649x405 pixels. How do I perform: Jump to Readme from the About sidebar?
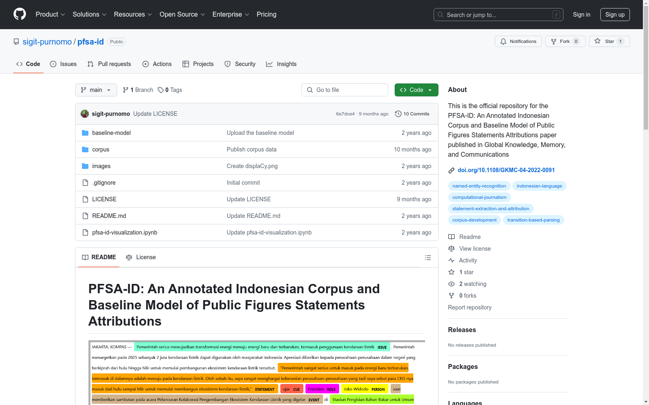(x=464, y=237)
